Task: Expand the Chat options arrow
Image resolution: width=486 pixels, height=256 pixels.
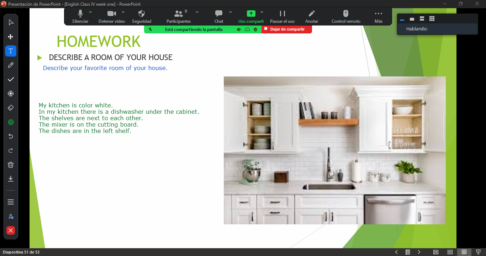Action: [x=230, y=12]
